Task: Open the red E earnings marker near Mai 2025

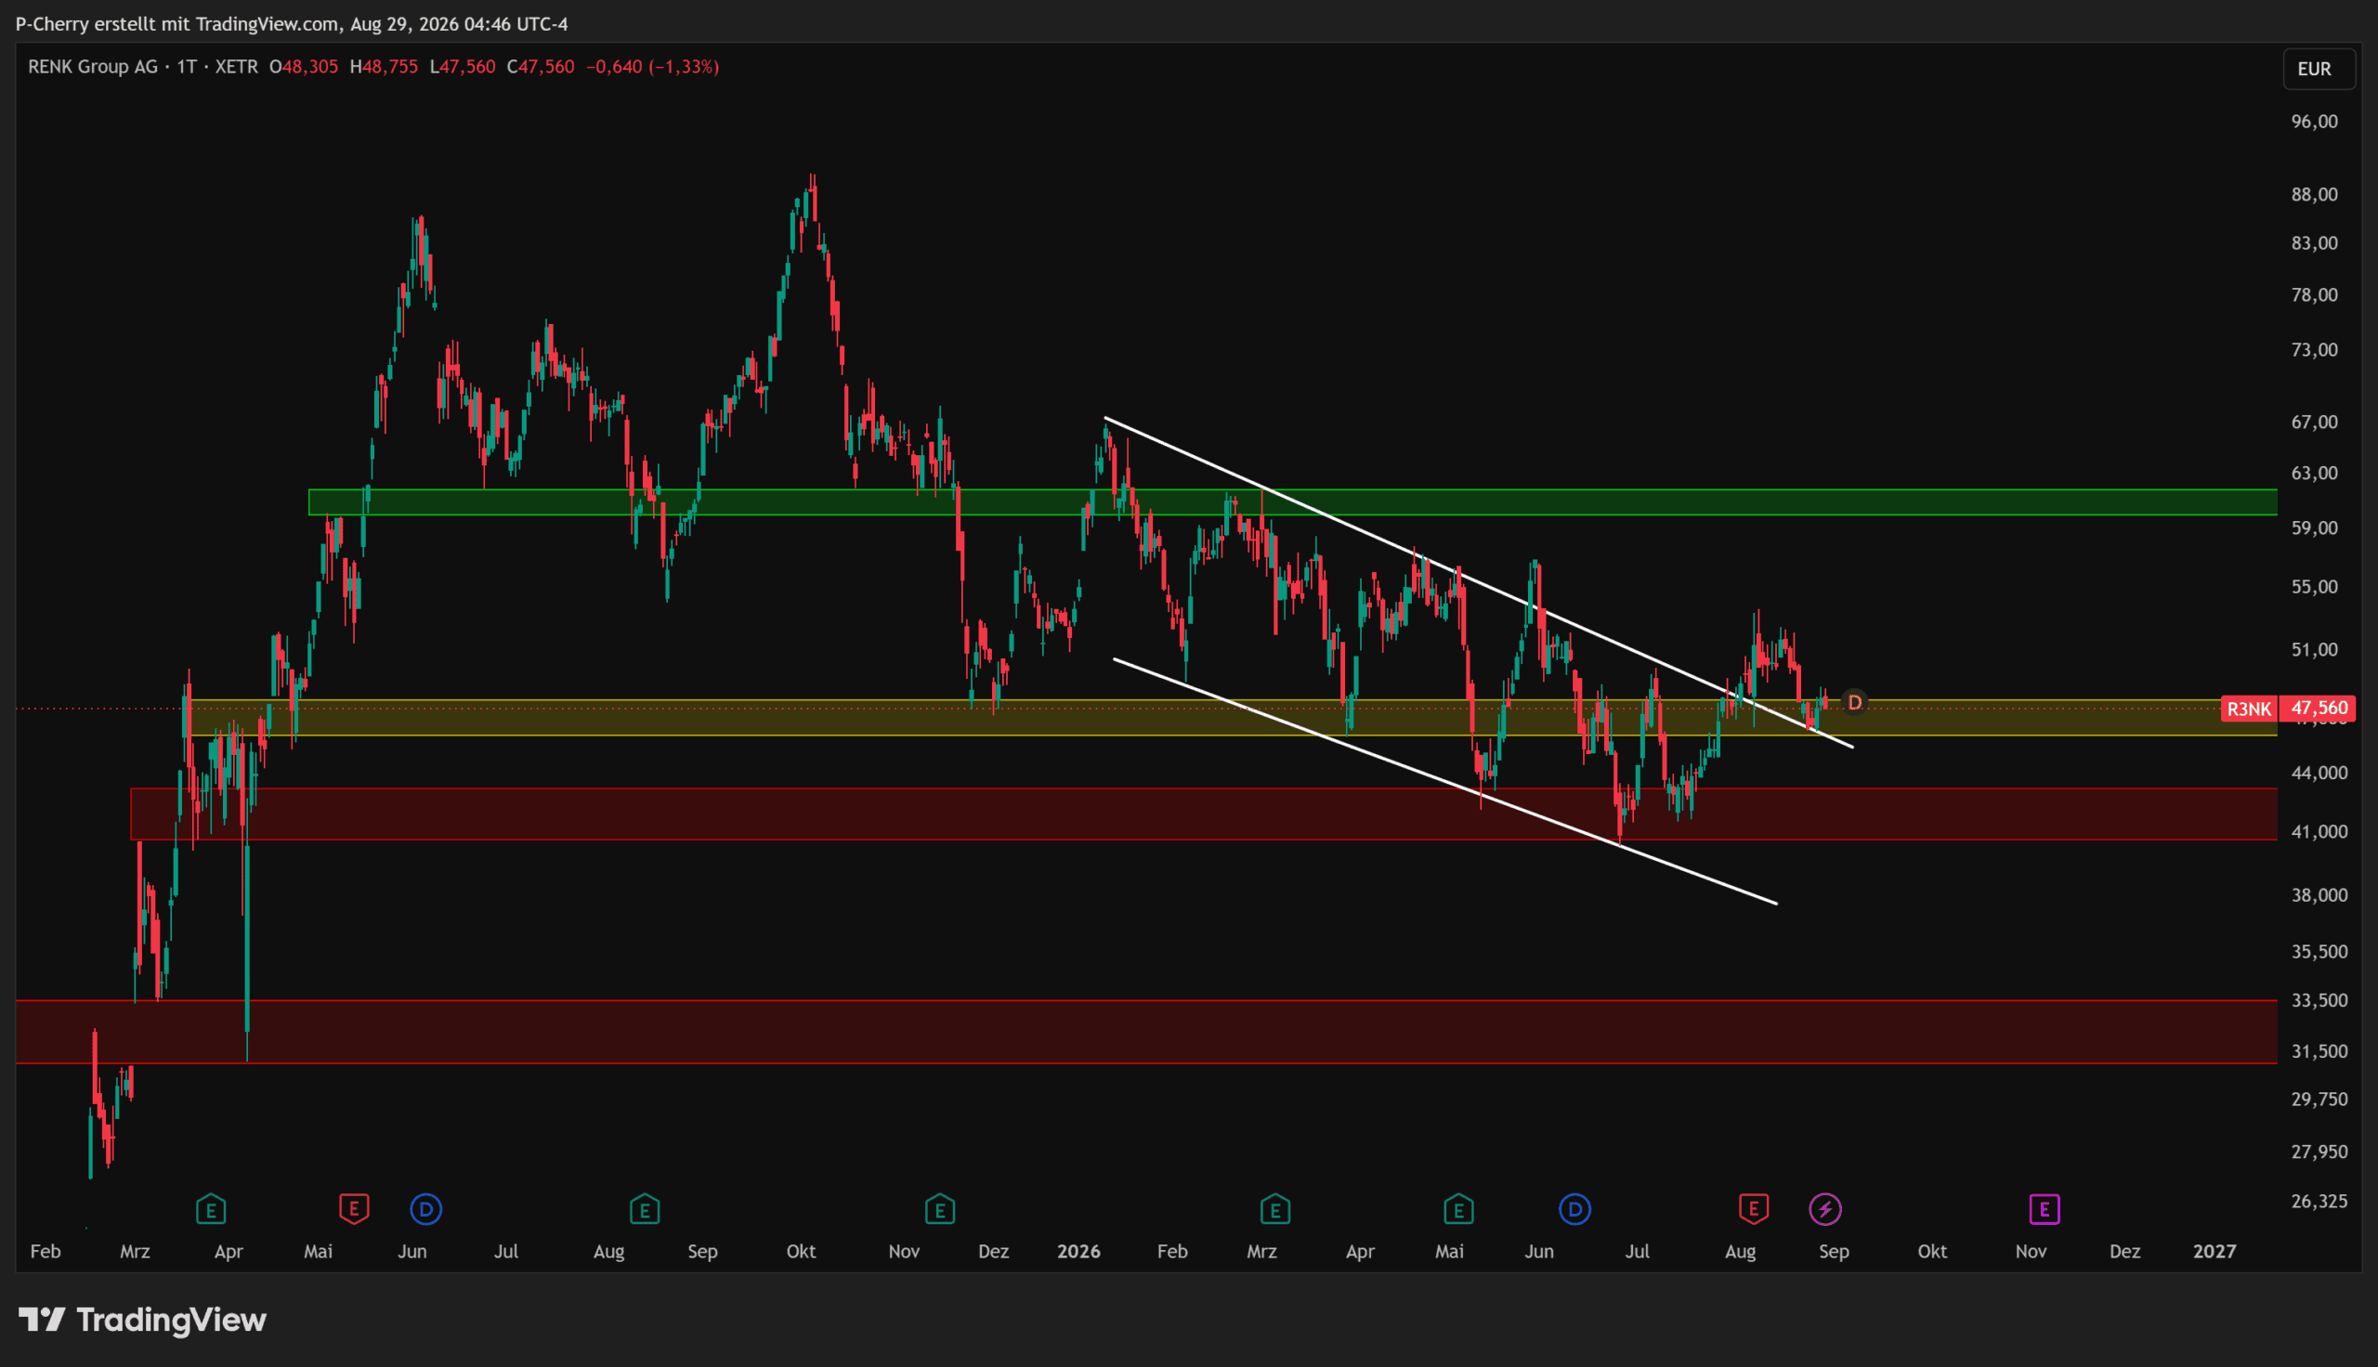Action: [354, 1209]
